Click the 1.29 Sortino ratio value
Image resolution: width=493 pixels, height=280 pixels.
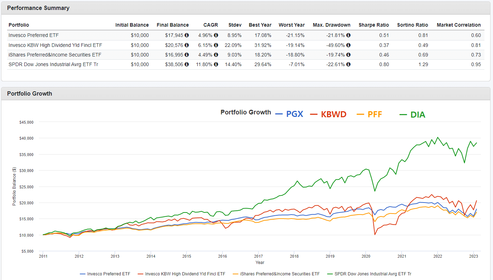click(x=424, y=64)
